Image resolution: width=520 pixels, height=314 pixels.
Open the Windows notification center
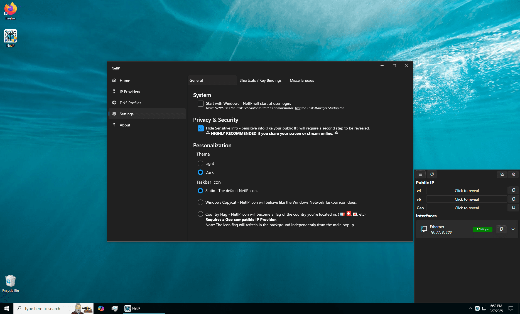click(x=511, y=308)
